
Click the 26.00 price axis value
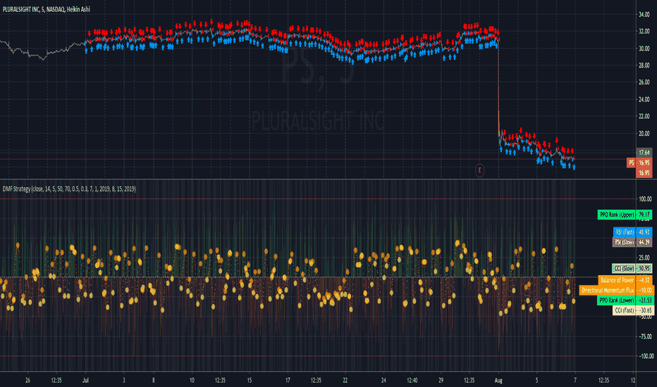pos(644,82)
